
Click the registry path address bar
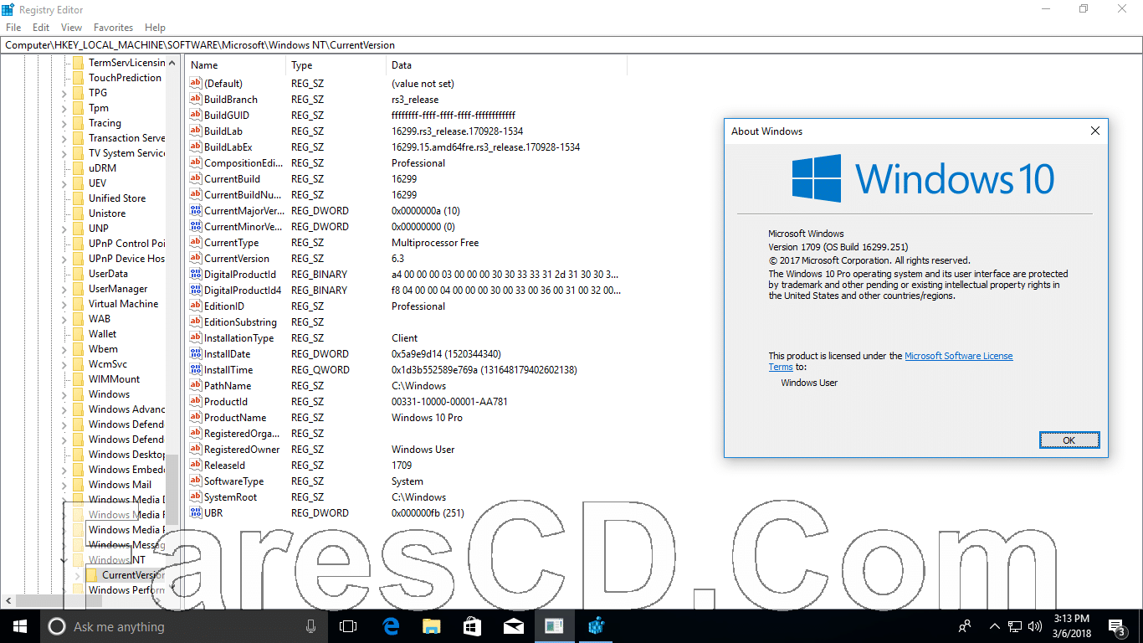click(x=571, y=45)
